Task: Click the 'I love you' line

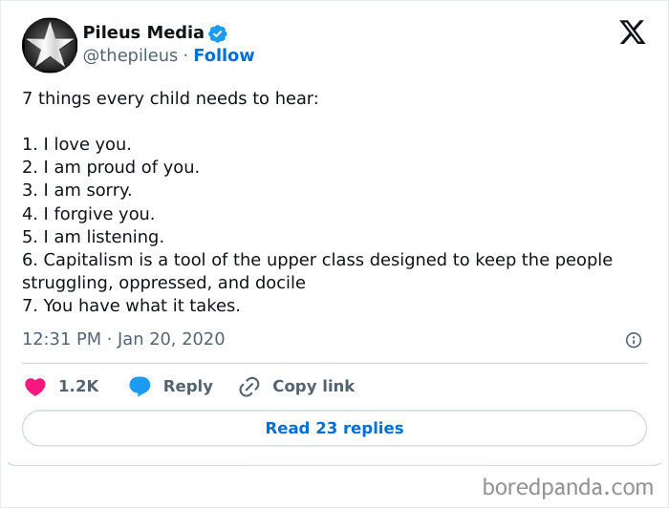Action: coord(76,144)
